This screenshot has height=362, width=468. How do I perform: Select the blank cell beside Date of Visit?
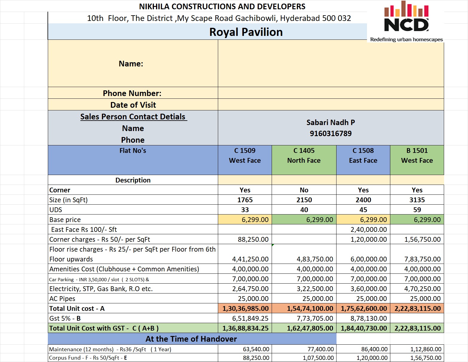point(331,105)
